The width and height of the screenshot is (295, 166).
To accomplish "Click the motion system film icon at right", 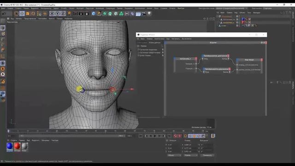I will pyautogui.click(x=213, y=136).
